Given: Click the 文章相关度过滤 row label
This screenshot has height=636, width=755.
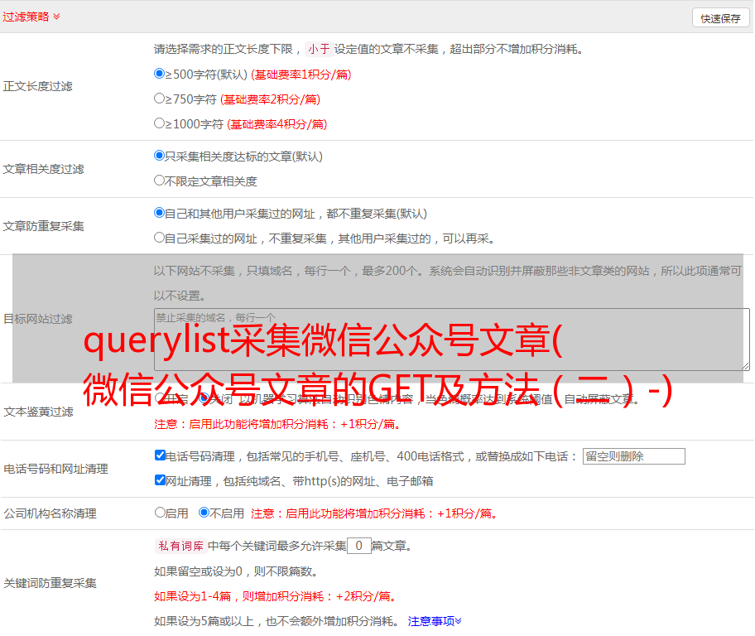Looking at the screenshot, I should [43, 169].
